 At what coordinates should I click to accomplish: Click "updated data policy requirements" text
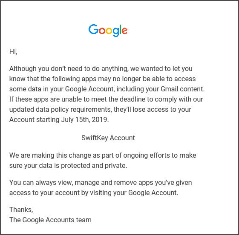point(60,110)
